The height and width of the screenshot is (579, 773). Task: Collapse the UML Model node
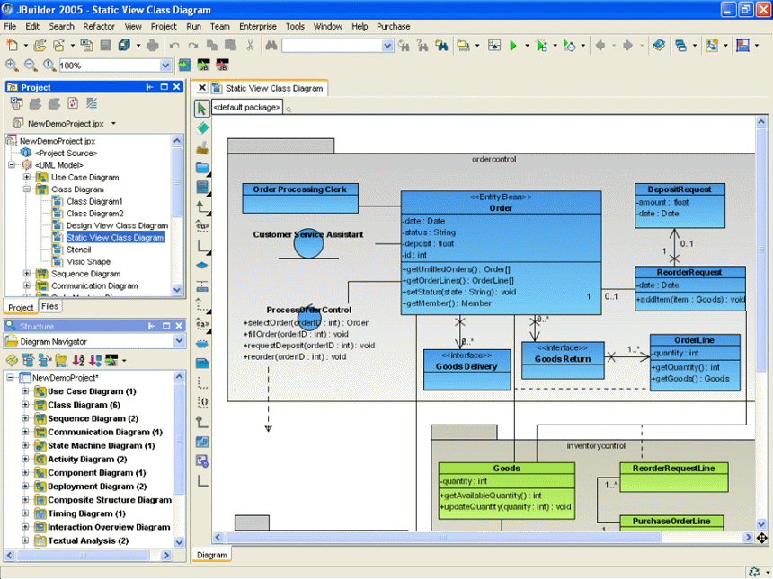12,165
